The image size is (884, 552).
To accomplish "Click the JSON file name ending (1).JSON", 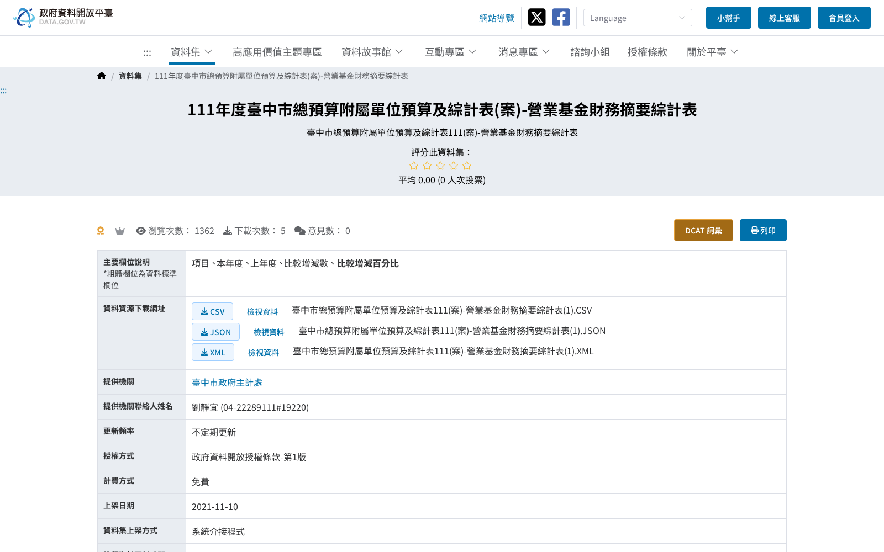I will click(452, 331).
